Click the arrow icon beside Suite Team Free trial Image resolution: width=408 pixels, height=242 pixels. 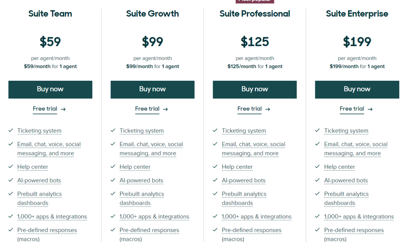(x=63, y=109)
